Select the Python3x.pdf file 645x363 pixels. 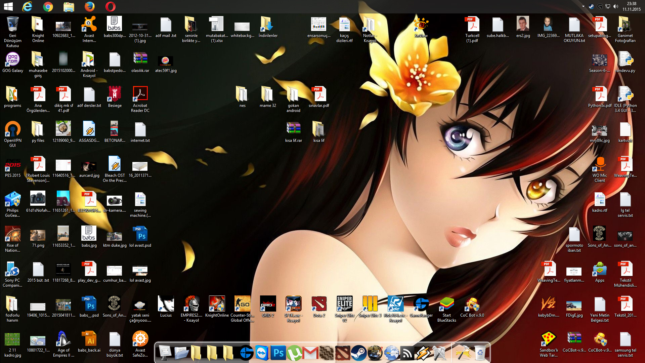(600, 97)
